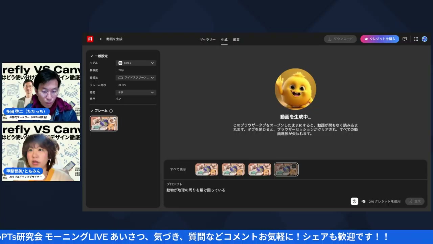Screen dimensions: 433x244
Task: Click the Adobe Firefly logo icon
Action: tap(90, 39)
